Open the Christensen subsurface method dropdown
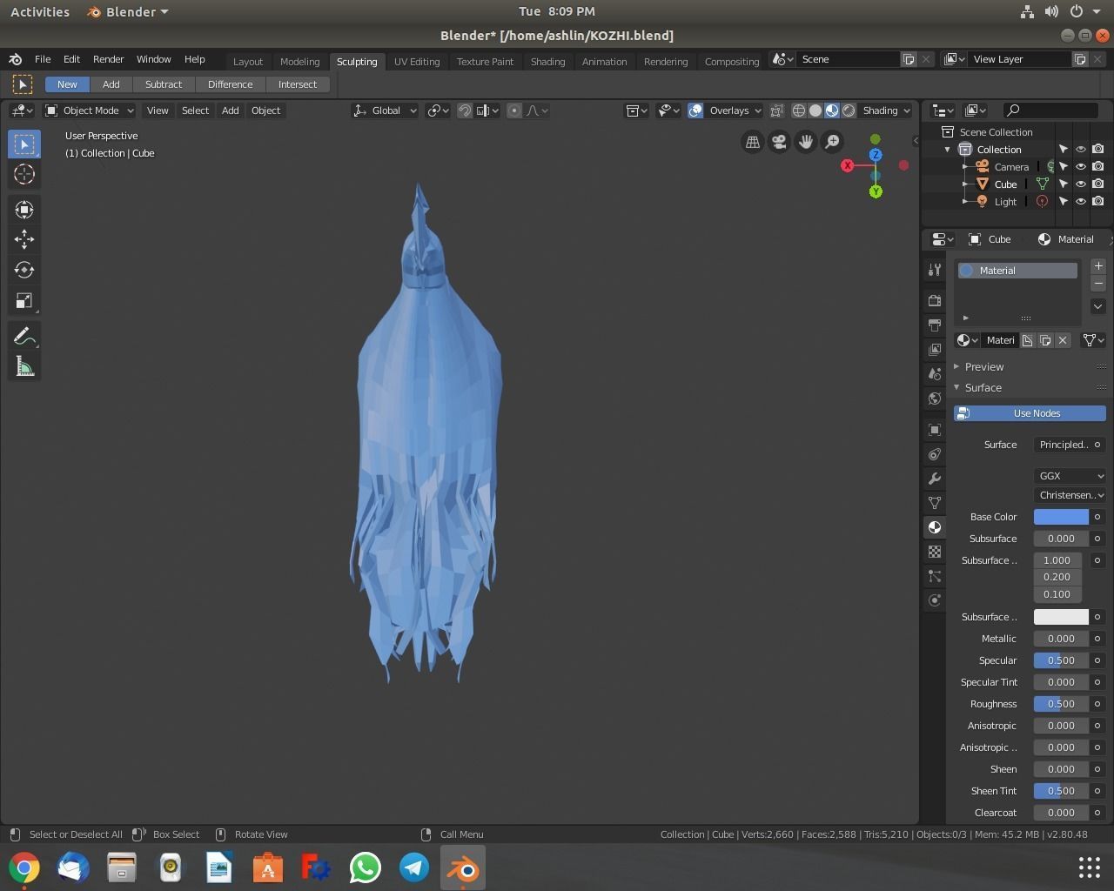 tap(1070, 495)
